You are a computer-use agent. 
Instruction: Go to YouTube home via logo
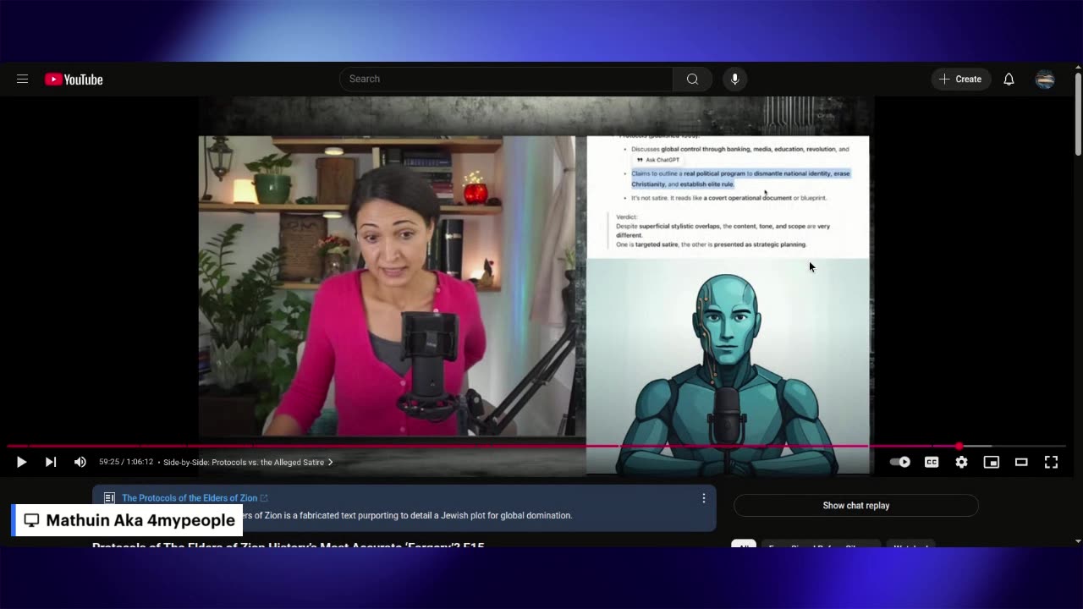[74, 79]
